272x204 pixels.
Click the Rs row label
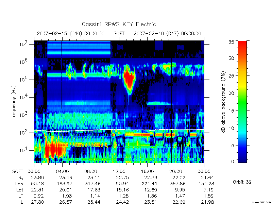pos(21,178)
